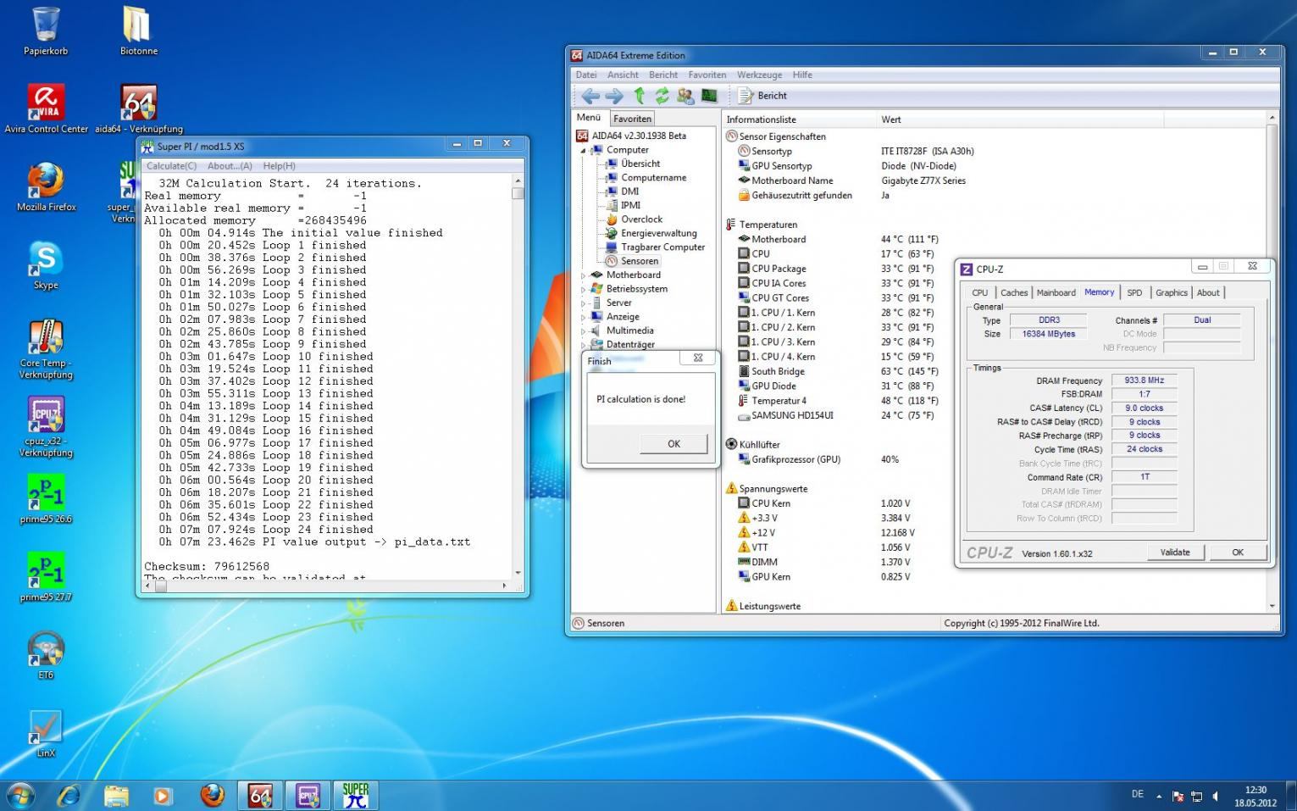Select Computername in AIDA64 tree

point(653,178)
